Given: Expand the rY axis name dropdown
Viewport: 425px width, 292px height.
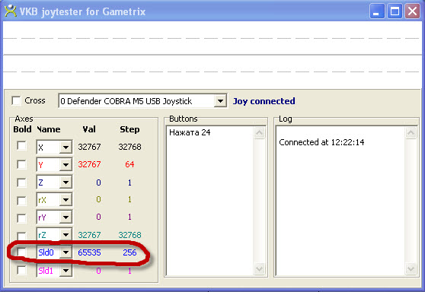Looking at the screenshot, I should click(66, 217).
